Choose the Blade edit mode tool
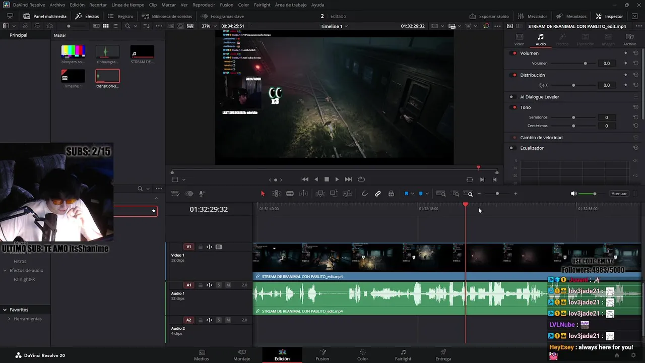Image resolution: width=645 pixels, height=363 pixels. [290, 194]
